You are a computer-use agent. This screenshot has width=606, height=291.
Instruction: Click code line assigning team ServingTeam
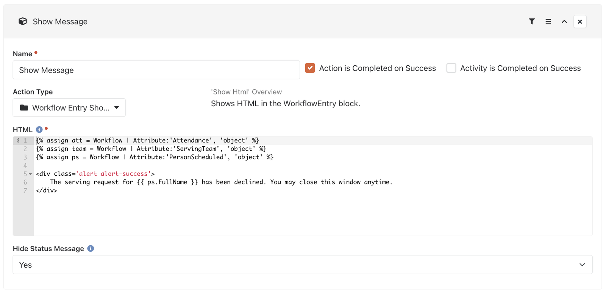pyautogui.click(x=151, y=149)
